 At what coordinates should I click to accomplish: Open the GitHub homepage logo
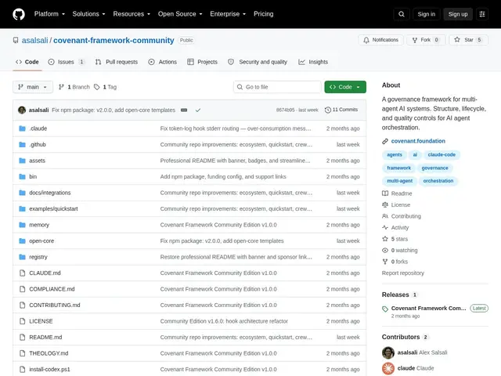[19, 14]
